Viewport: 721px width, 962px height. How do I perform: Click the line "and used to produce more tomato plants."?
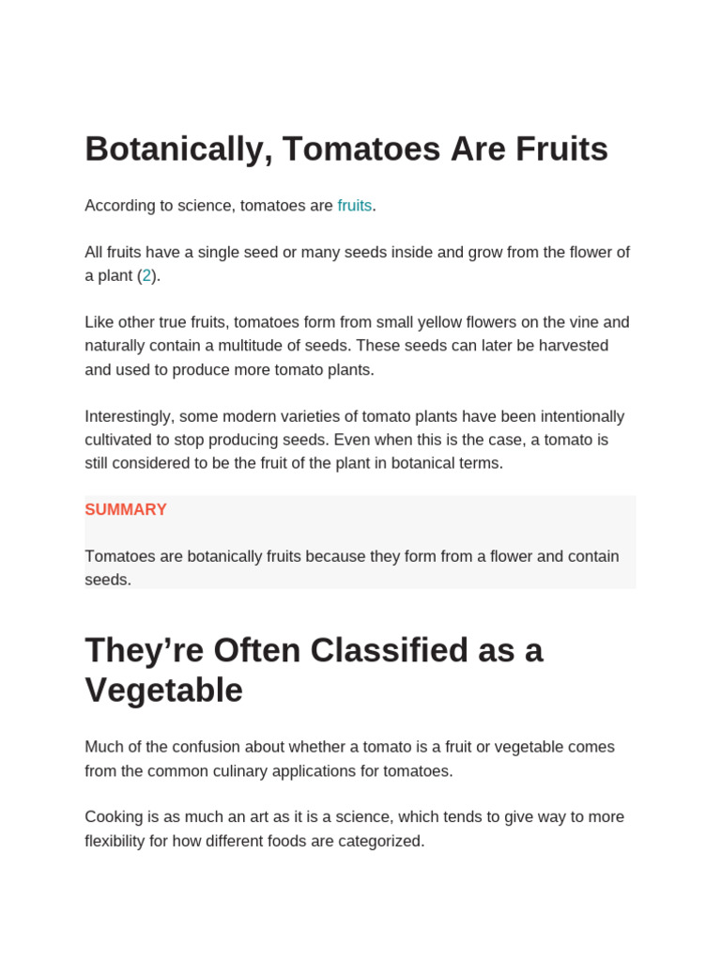point(229,369)
